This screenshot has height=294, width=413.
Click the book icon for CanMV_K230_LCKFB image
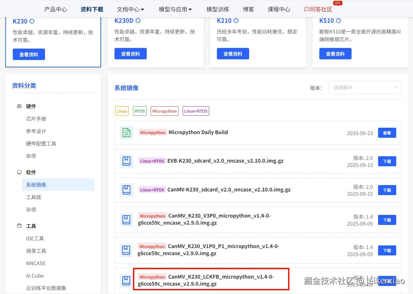click(126, 280)
